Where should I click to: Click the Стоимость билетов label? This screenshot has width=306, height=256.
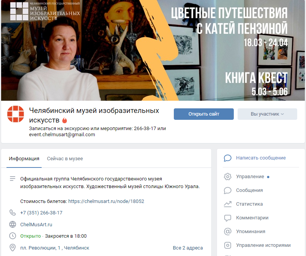tap(44, 201)
